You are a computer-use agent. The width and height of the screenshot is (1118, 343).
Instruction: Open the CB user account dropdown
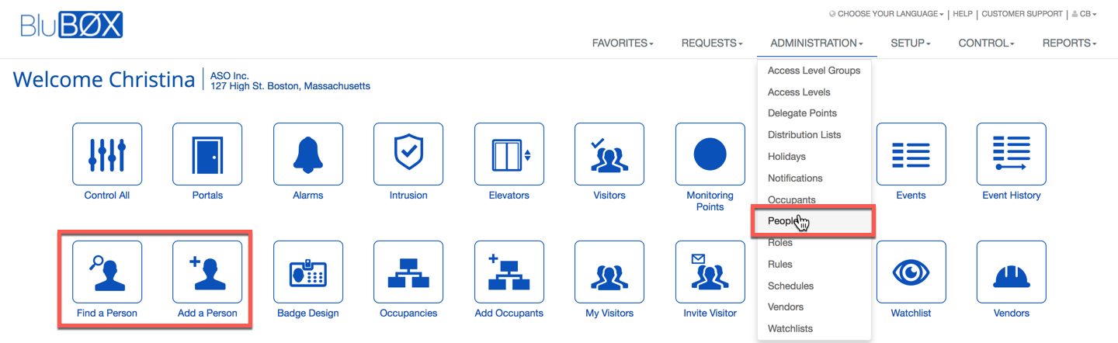1084,14
